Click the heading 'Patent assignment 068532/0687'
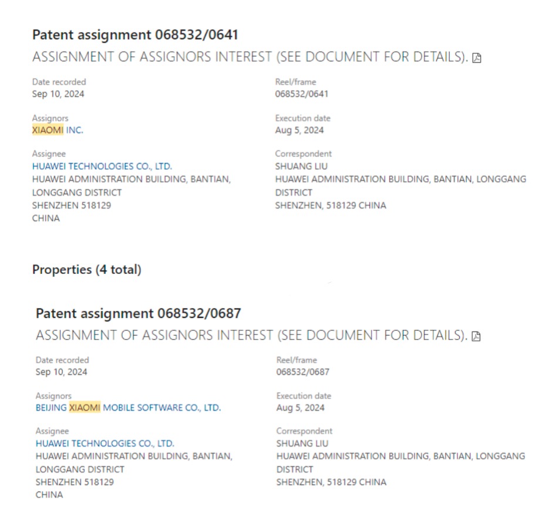The image size is (559, 529). 138,313
